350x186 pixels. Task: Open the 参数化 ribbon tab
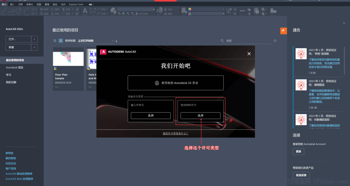point(29,4)
